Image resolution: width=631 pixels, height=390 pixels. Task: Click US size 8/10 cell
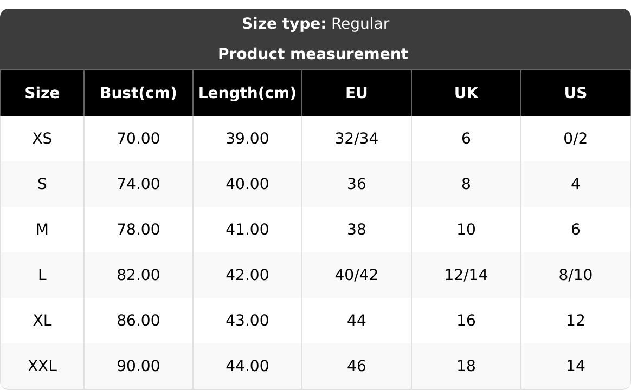point(575,275)
